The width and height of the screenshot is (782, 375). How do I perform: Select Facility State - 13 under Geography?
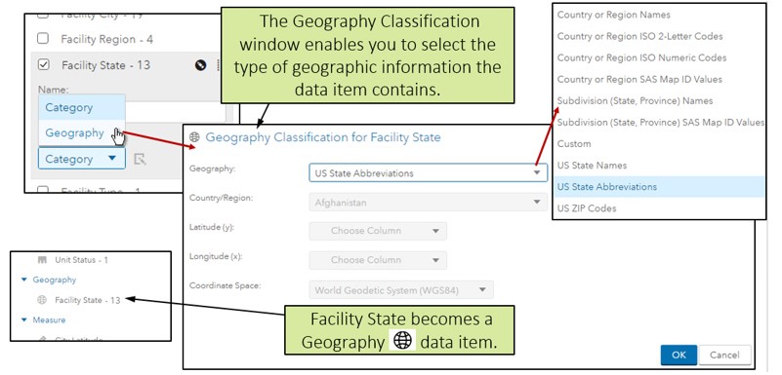[88, 300]
